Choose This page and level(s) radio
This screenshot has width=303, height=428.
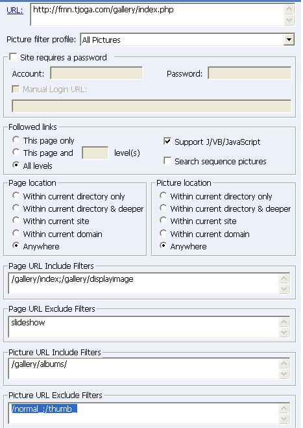pos(16,153)
